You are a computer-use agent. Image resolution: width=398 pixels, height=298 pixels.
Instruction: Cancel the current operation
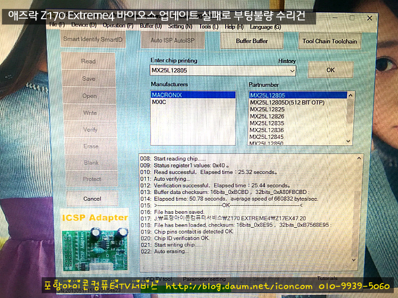(92, 199)
